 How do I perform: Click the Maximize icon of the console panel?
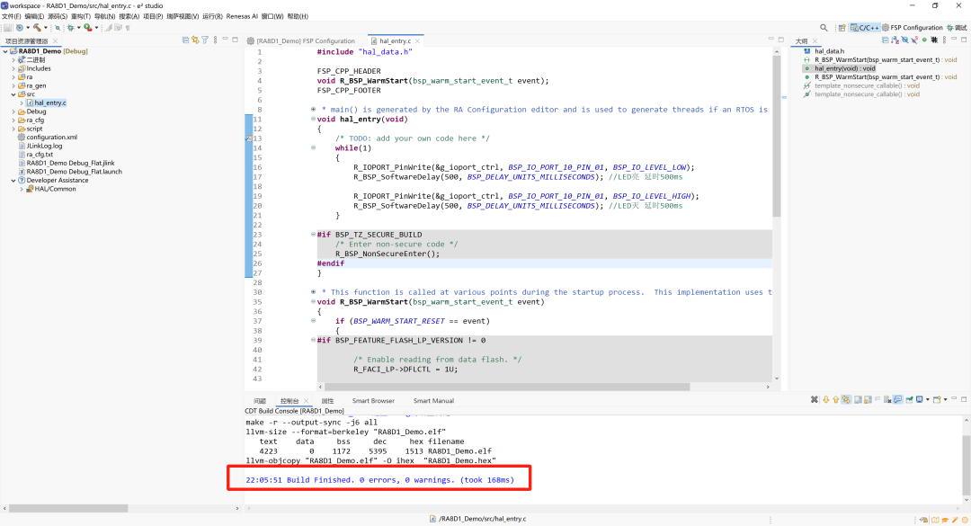click(964, 399)
